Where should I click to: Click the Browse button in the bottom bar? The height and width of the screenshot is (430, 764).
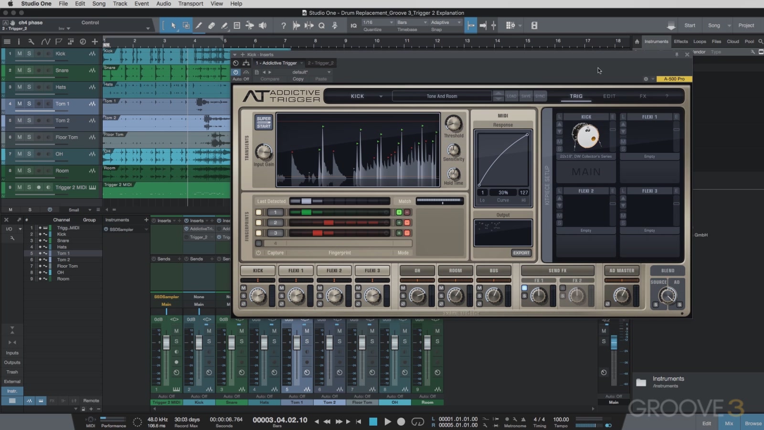click(x=753, y=423)
